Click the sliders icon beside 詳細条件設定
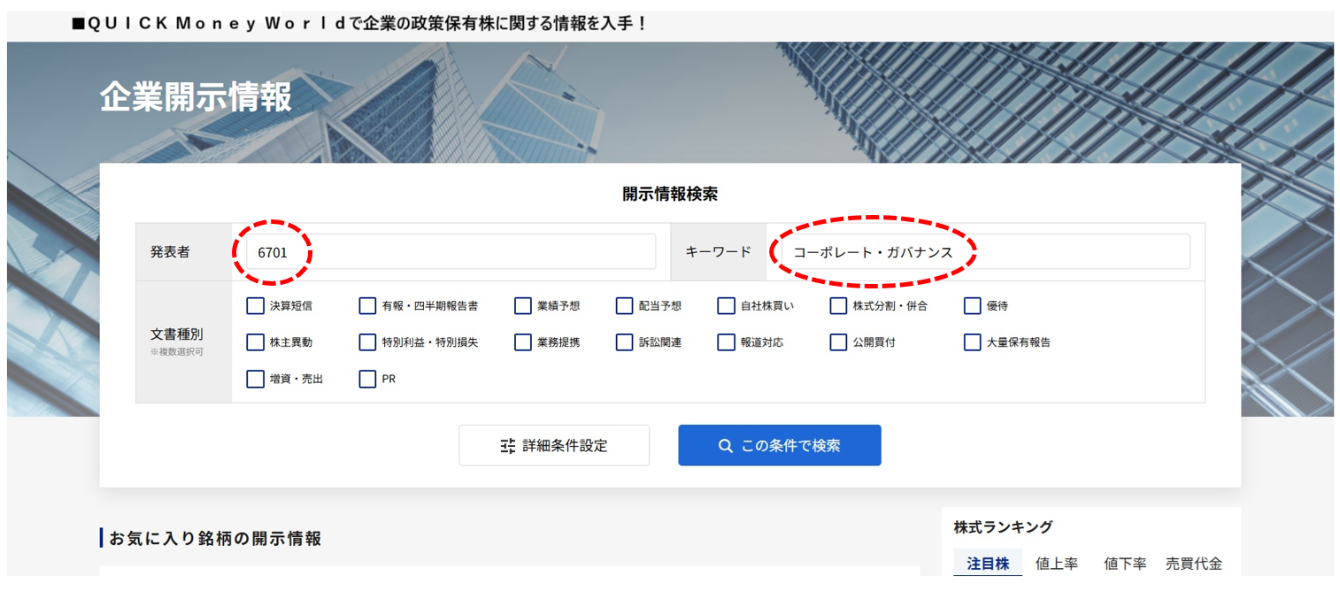The width and height of the screenshot is (1340, 591). pyautogui.click(x=508, y=446)
